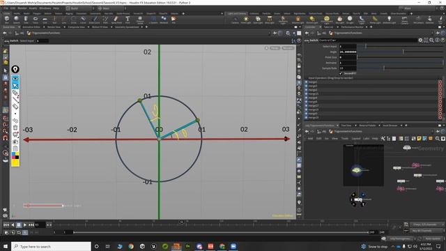Add an Ambient Light from shelf
The image size is (446, 251).
coord(389,20)
